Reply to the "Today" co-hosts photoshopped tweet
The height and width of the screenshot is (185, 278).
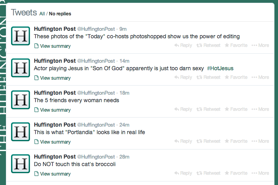[x=183, y=45]
